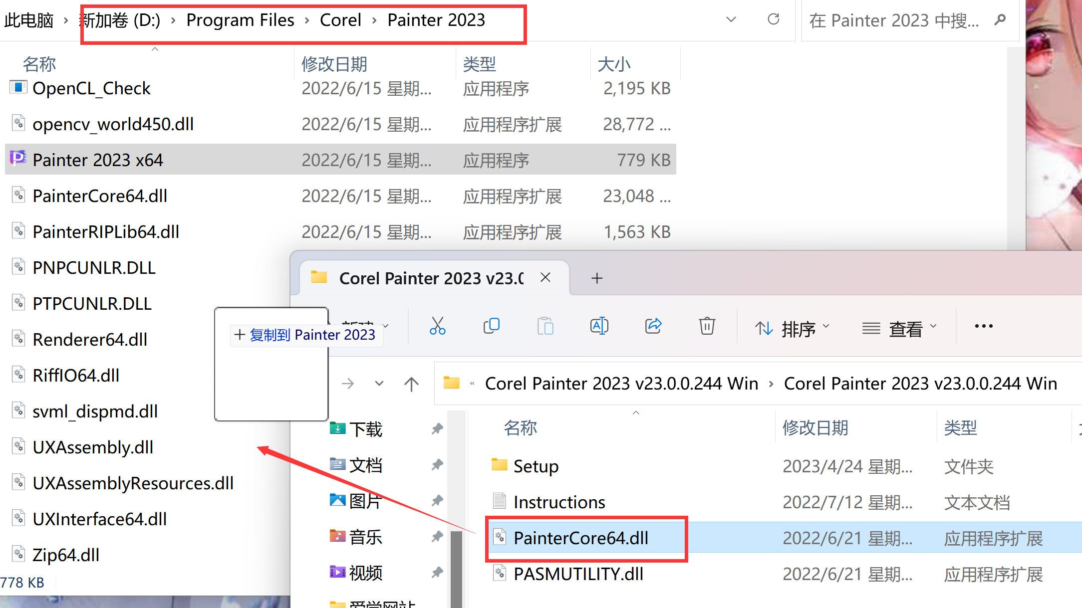Open the three-dots more options button
The height and width of the screenshot is (608, 1082).
[x=983, y=326]
